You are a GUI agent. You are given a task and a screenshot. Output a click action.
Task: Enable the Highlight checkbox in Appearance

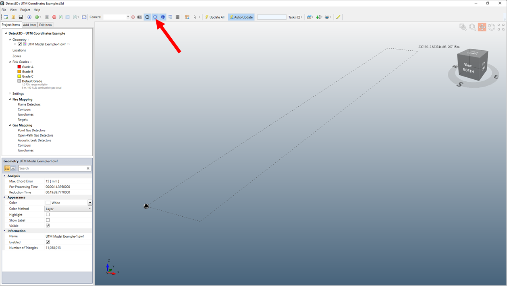click(48, 214)
